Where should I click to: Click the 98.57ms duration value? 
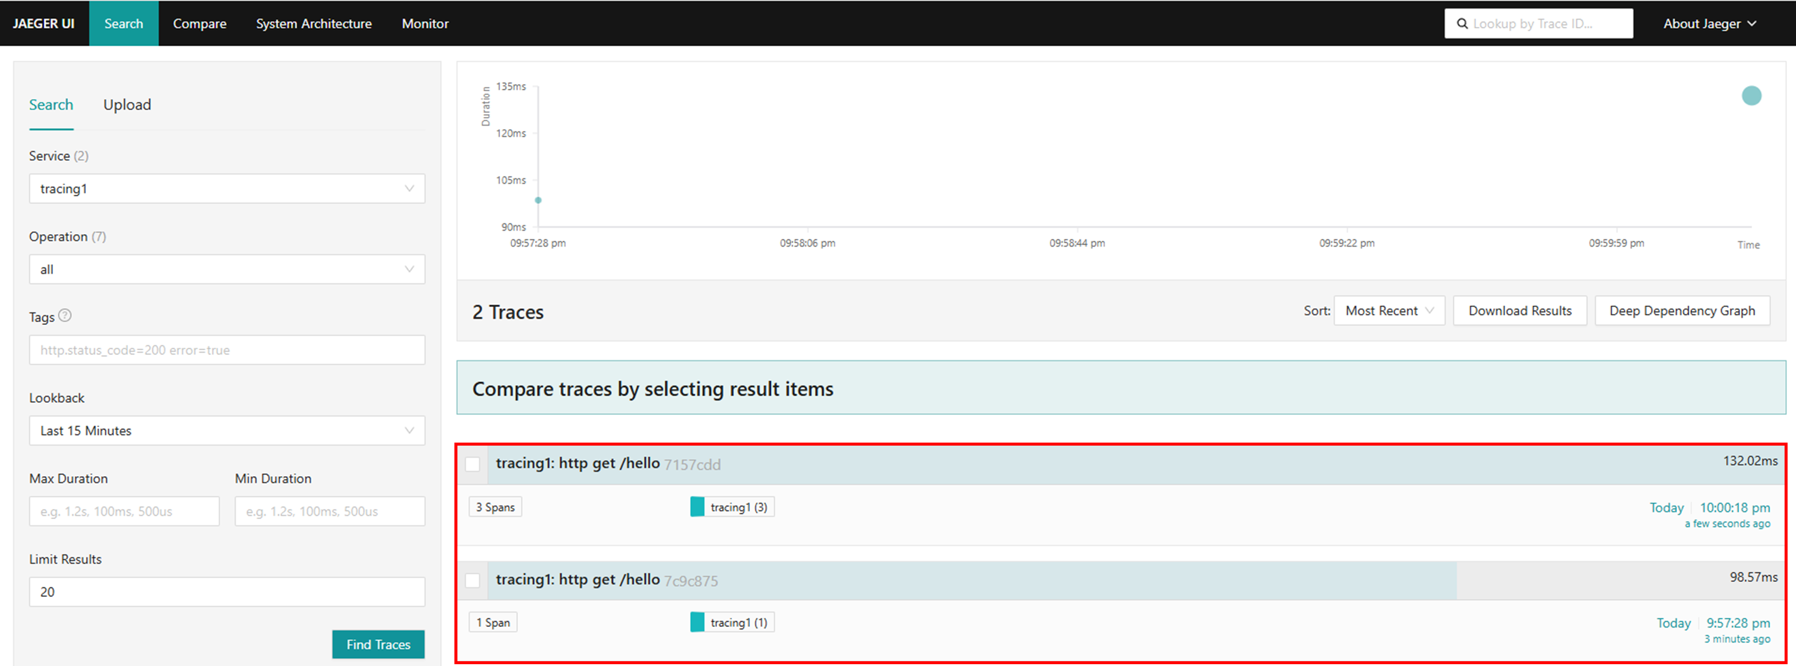[1753, 577]
